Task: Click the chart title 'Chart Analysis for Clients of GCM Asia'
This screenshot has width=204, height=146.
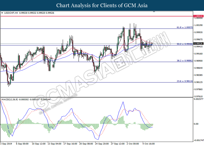Action: (x=102, y=6)
